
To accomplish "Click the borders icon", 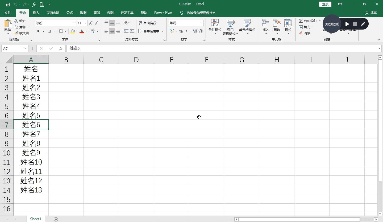I will click(x=61, y=31).
